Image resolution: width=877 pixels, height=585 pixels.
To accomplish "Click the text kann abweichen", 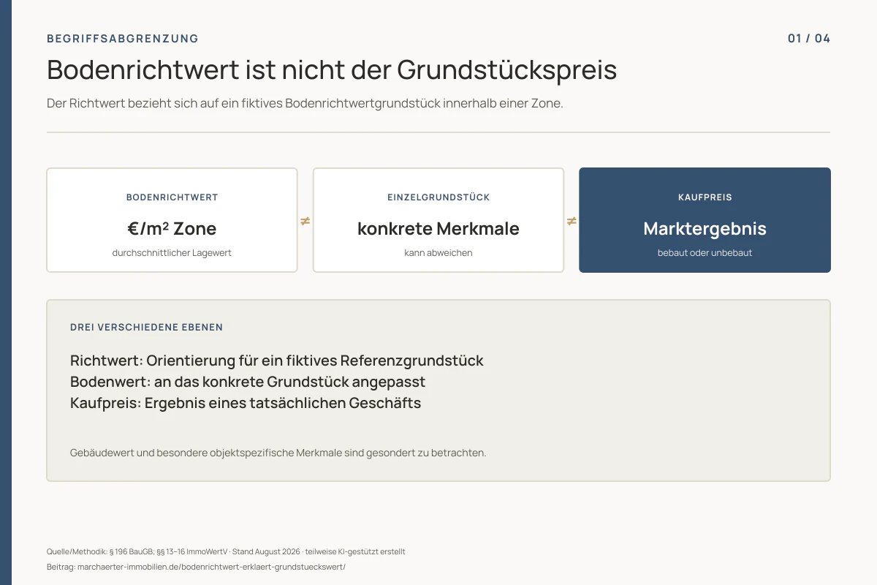I will point(438,253).
